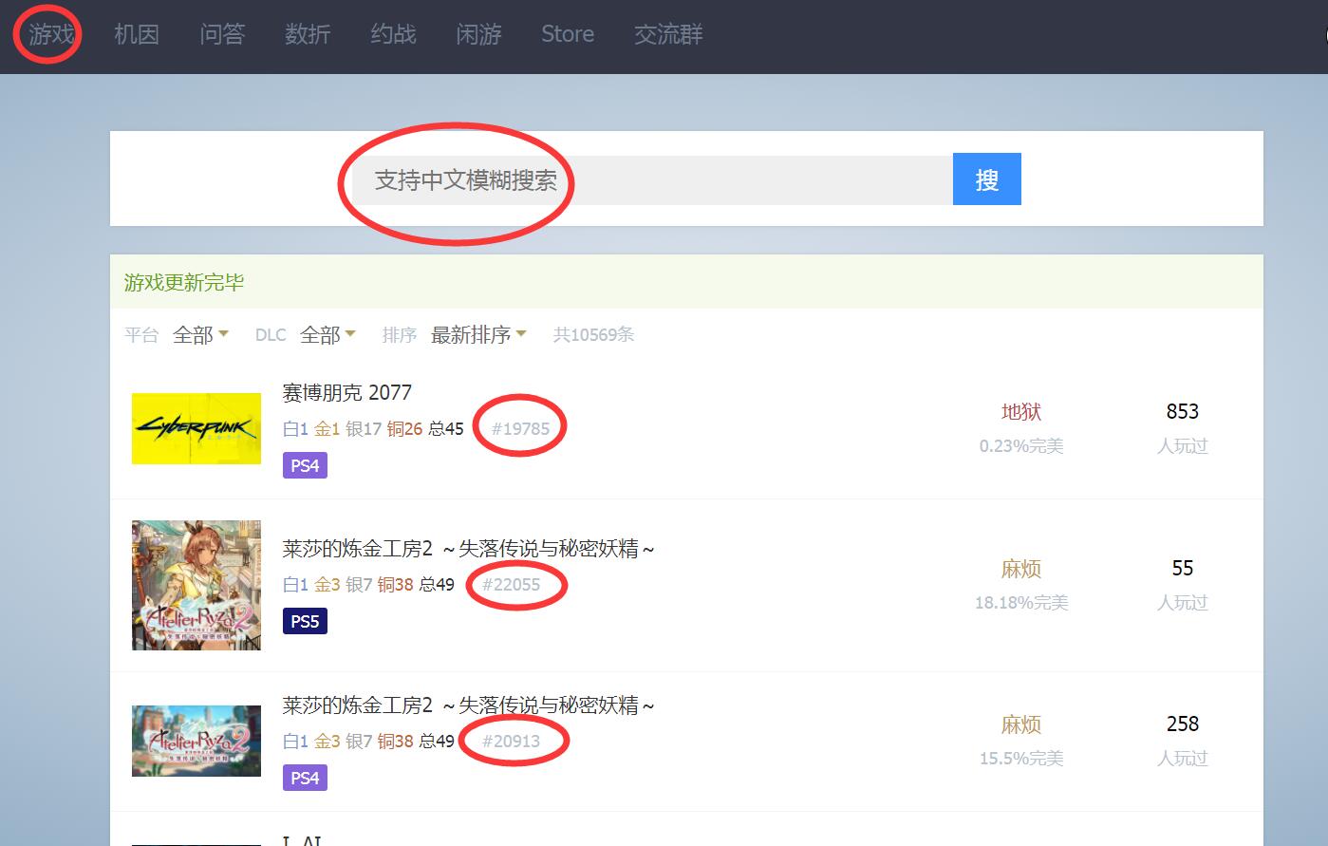Viewport: 1328px width, 846px height.
Task: Visit the Store page
Action: [x=568, y=35]
